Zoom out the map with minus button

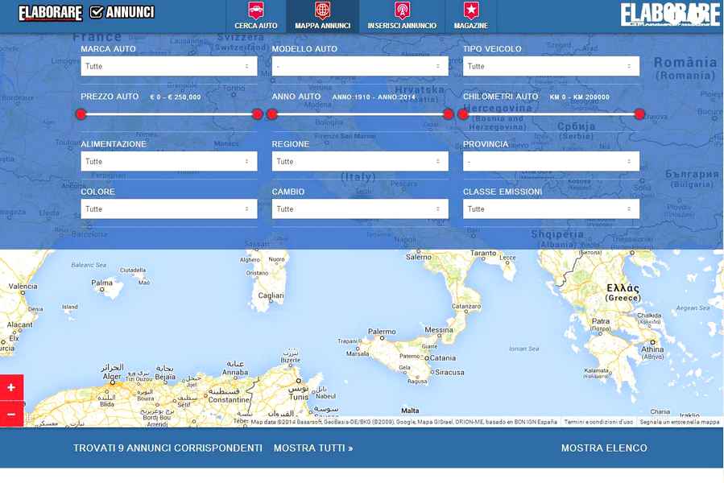click(11, 414)
